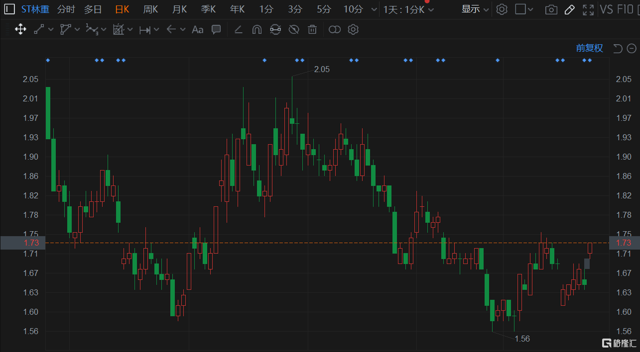Select the 日K tab
The image size is (640, 352).
pyautogui.click(x=122, y=9)
